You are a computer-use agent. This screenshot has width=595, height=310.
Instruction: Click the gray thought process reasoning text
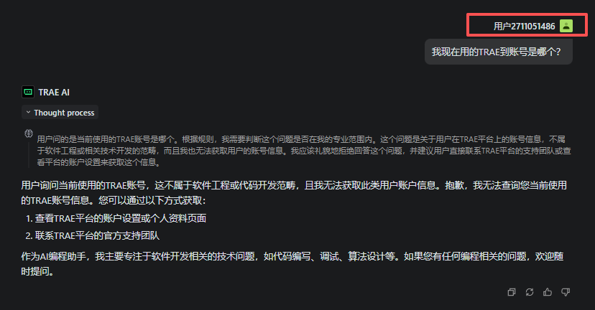pyautogui.click(x=303, y=151)
